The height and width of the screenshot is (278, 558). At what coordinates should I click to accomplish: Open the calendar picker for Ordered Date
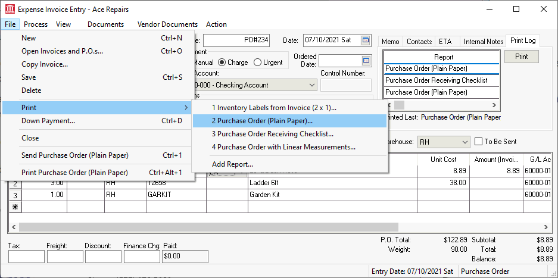tap(366, 61)
